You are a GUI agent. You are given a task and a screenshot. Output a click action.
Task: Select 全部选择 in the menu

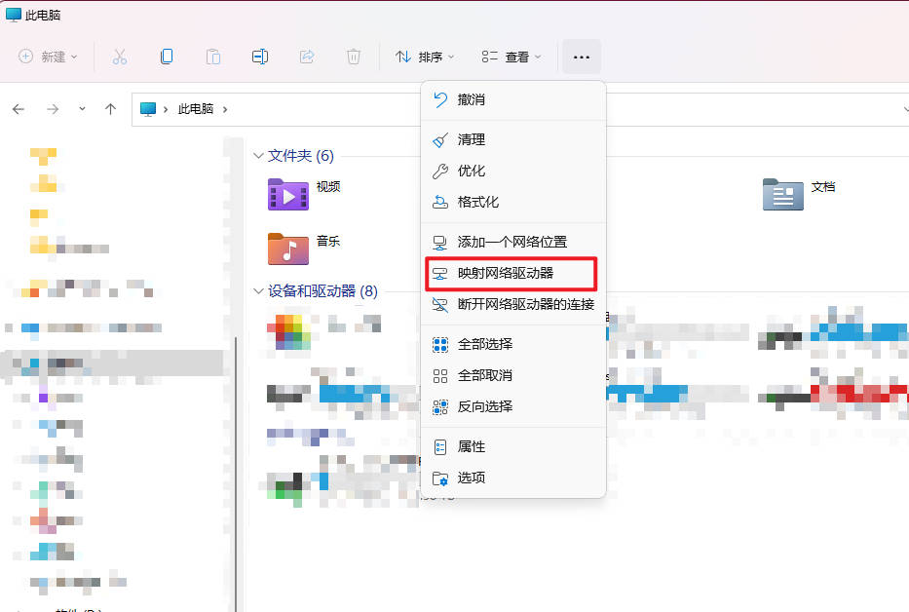(x=485, y=344)
